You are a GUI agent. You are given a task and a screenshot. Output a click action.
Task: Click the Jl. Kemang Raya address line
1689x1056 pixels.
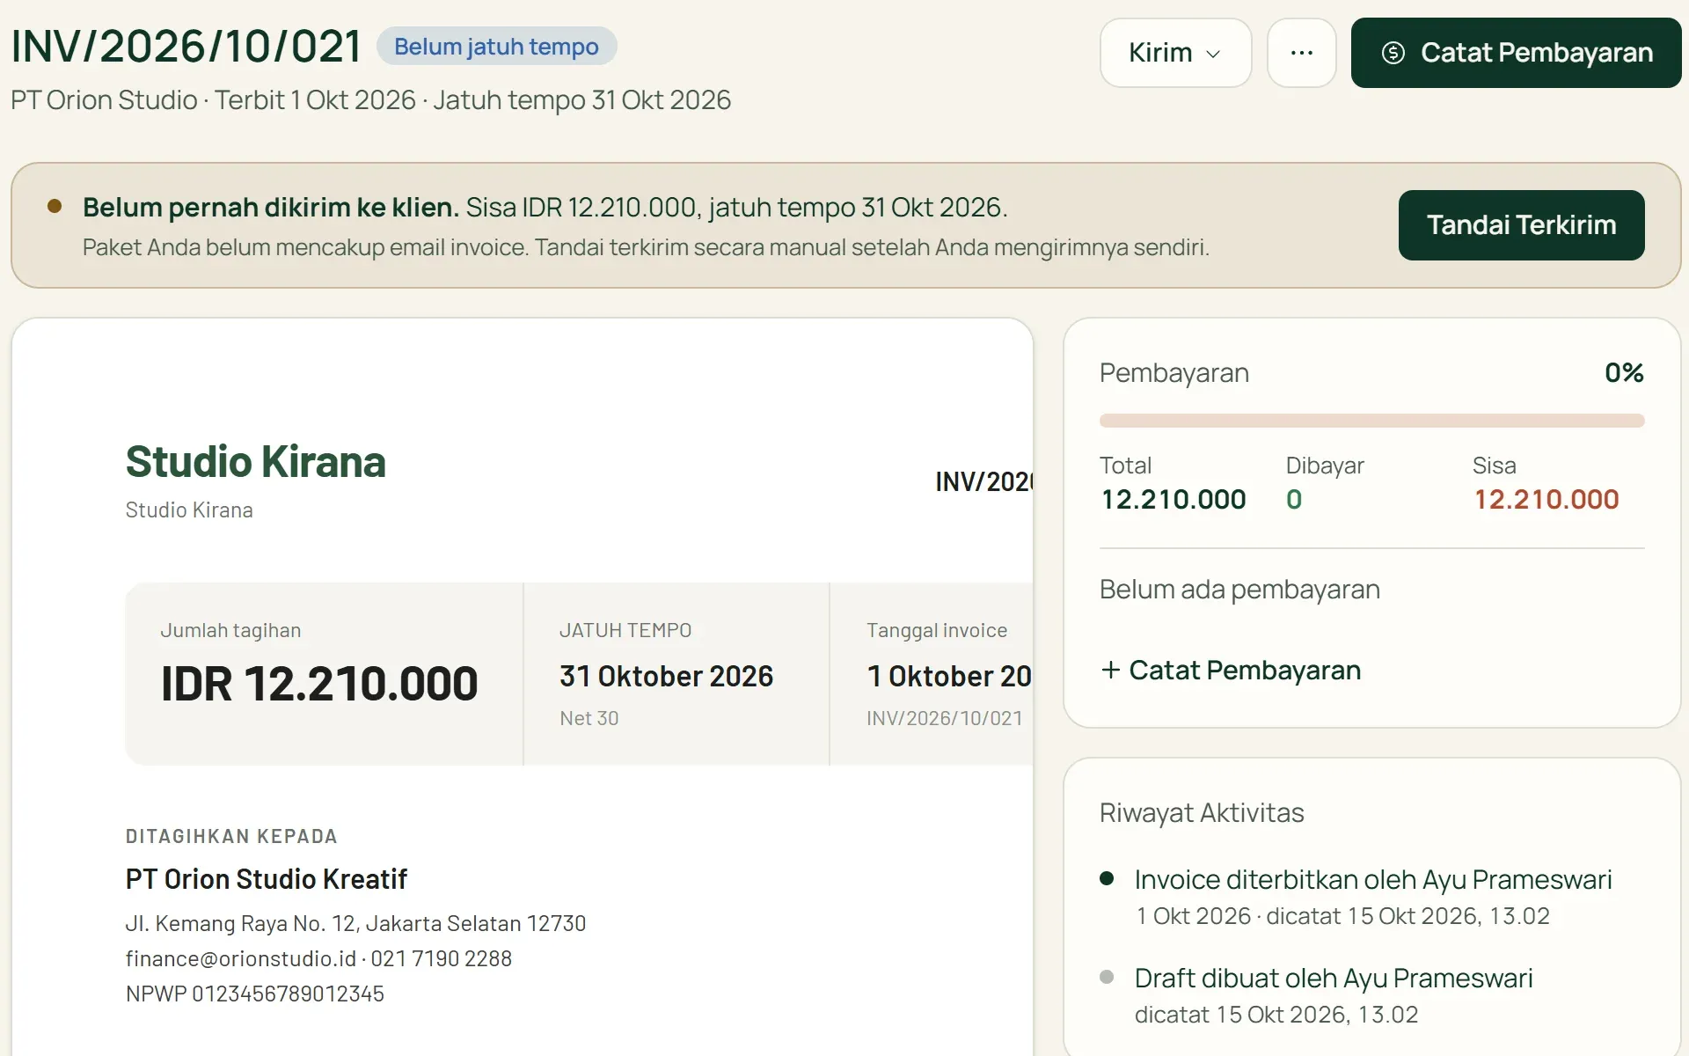pos(355,923)
